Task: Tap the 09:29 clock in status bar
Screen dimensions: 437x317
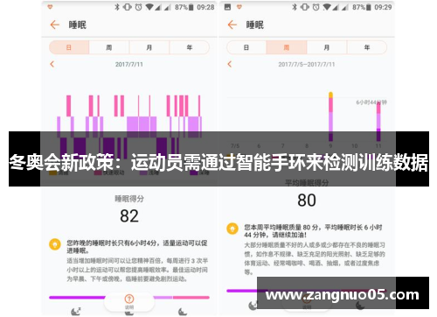Action: (x=383, y=7)
